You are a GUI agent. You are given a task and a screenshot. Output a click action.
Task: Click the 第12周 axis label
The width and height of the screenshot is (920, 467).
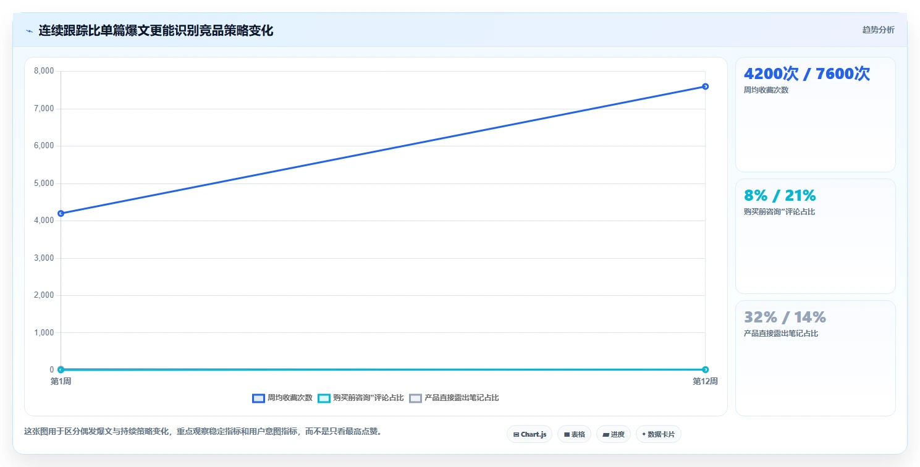[x=705, y=382]
